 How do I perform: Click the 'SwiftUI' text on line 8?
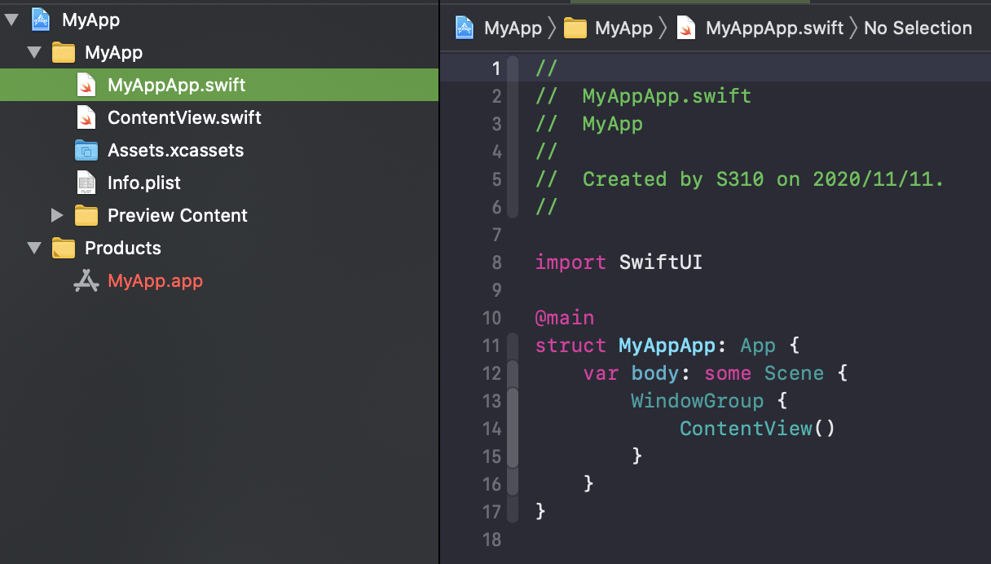660,262
